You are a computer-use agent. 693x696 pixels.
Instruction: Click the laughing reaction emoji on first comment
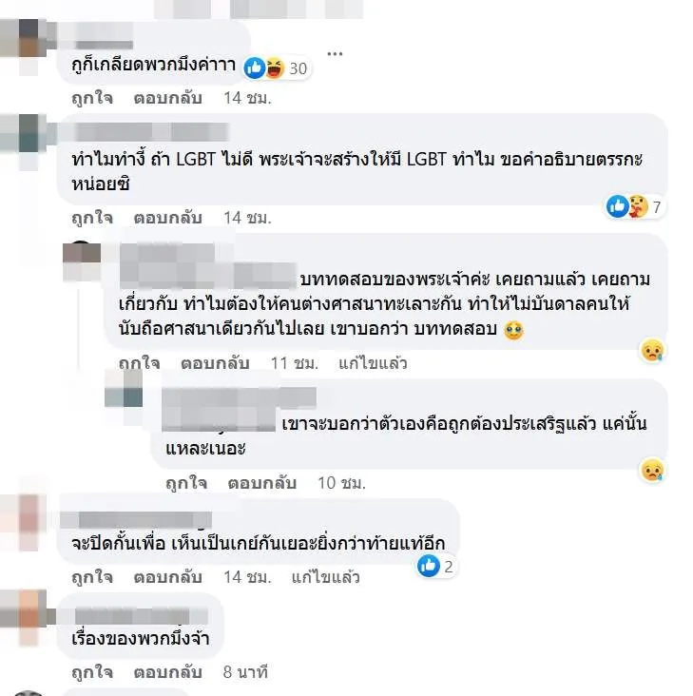click(x=275, y=68)
